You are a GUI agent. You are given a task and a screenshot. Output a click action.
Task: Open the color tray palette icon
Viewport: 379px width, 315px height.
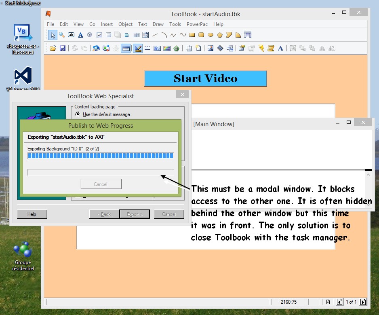[x=167, y=49]
